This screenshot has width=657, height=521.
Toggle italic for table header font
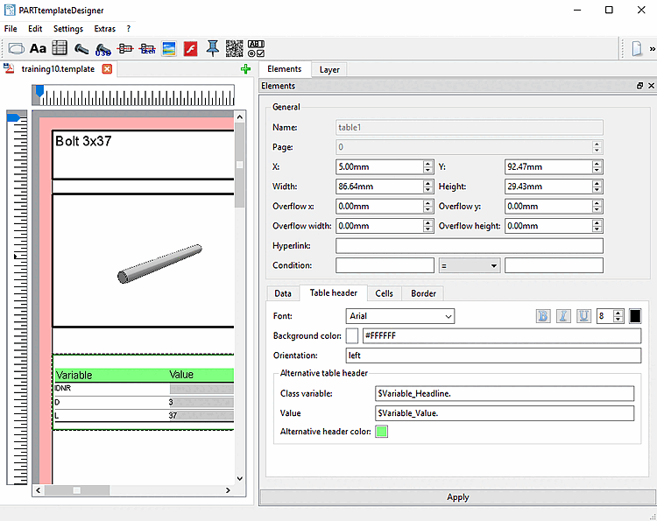point(563,316)
